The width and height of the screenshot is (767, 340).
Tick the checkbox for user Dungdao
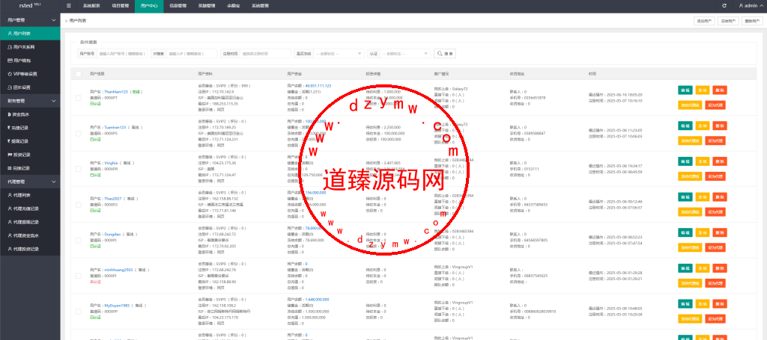coord(78,240)
